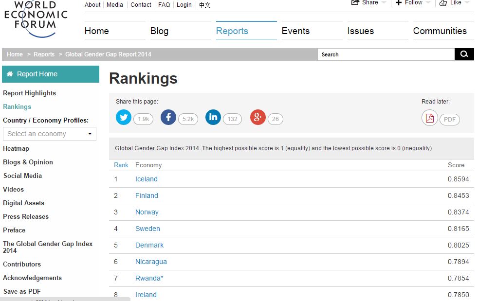The image size is (478, 301).
Task: Open the Blog navigation tab
Action: (181, 31)
